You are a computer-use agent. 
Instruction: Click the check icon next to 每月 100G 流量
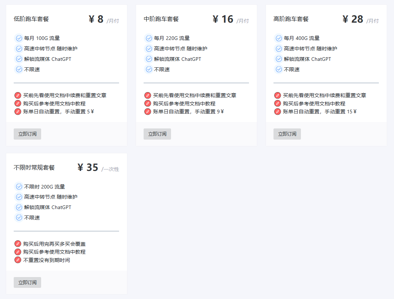coord(19,38)
